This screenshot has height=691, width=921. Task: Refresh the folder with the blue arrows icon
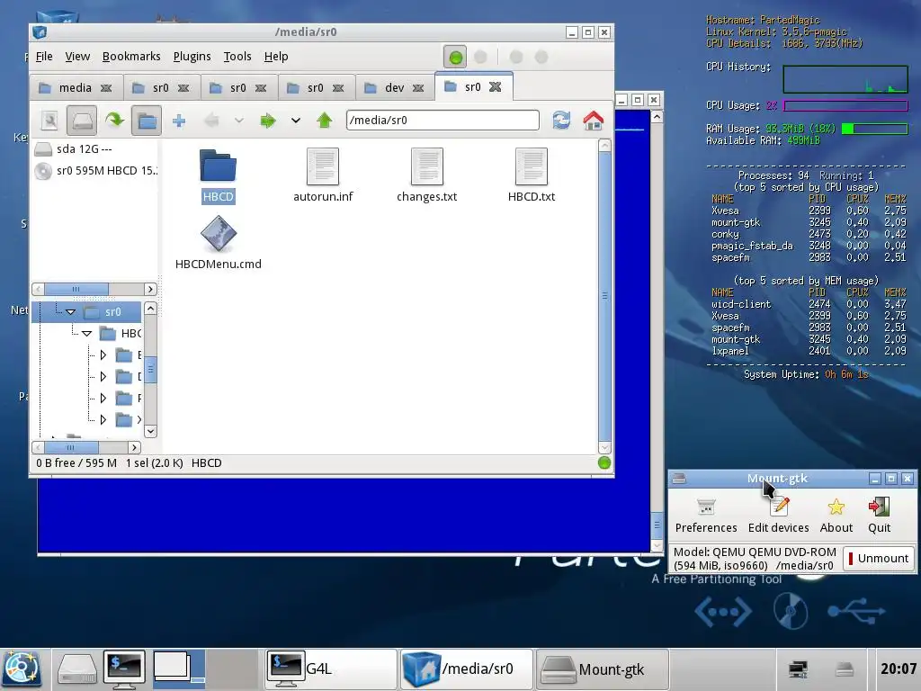point(561,121)
